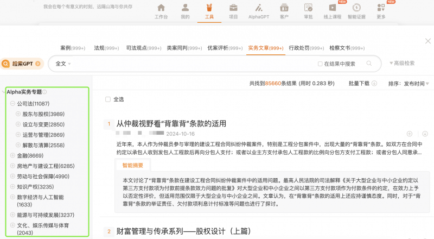The image size is (434, 239).
Task: Open the 智能证据 icon
Action: point(356,9)
